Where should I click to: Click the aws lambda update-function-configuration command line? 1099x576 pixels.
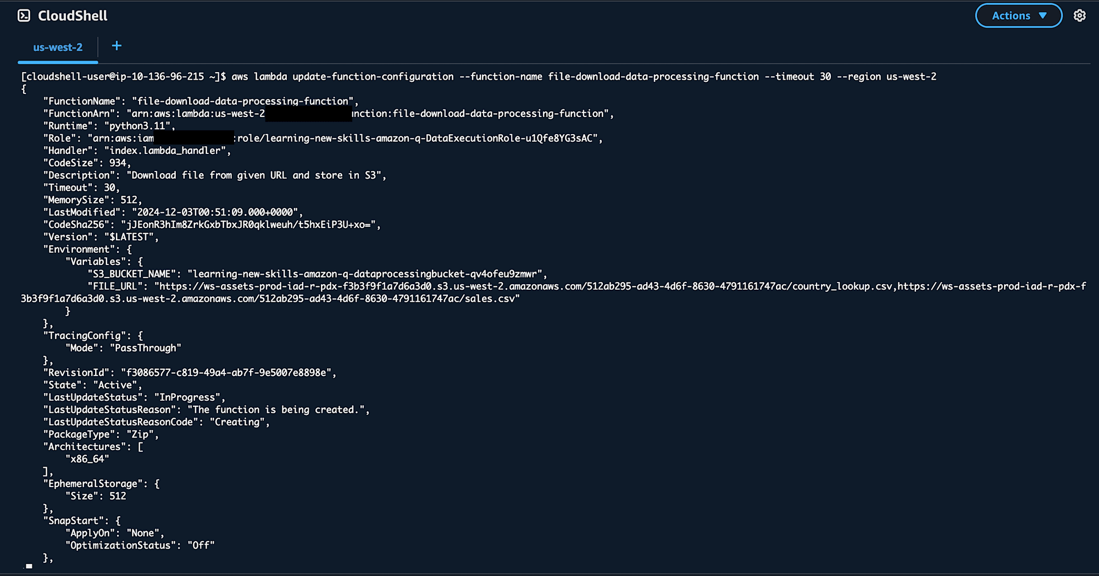tap(479, 76)
